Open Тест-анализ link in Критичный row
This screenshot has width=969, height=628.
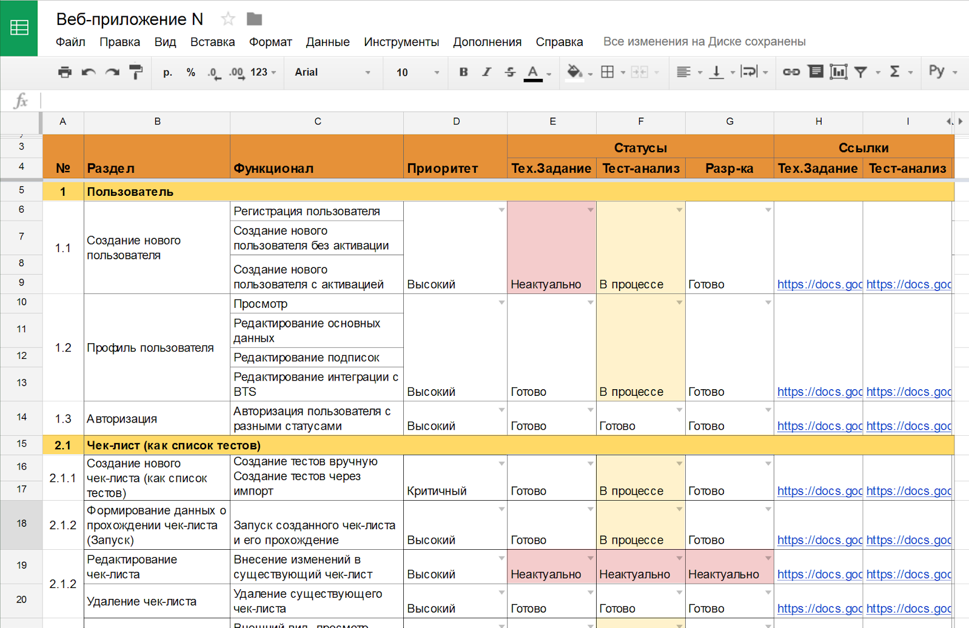pos(908,491)
